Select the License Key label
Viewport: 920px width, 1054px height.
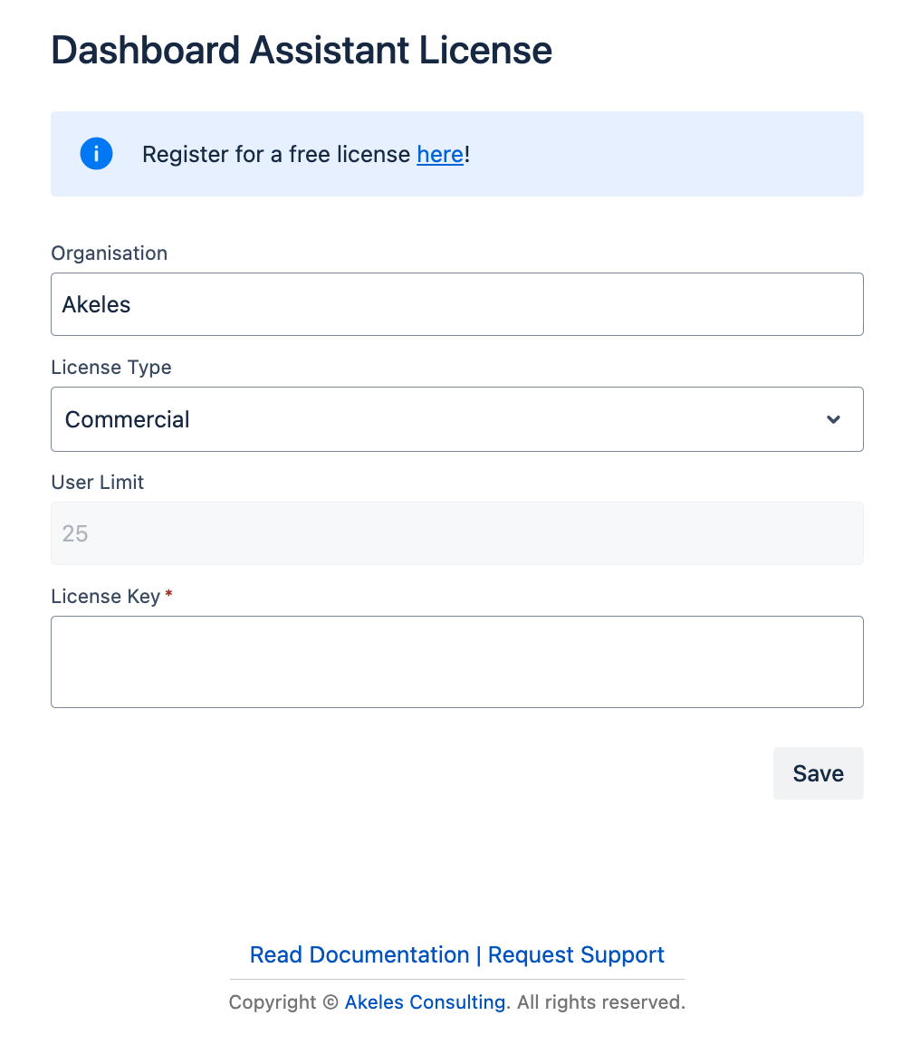[x=105, y=597]
